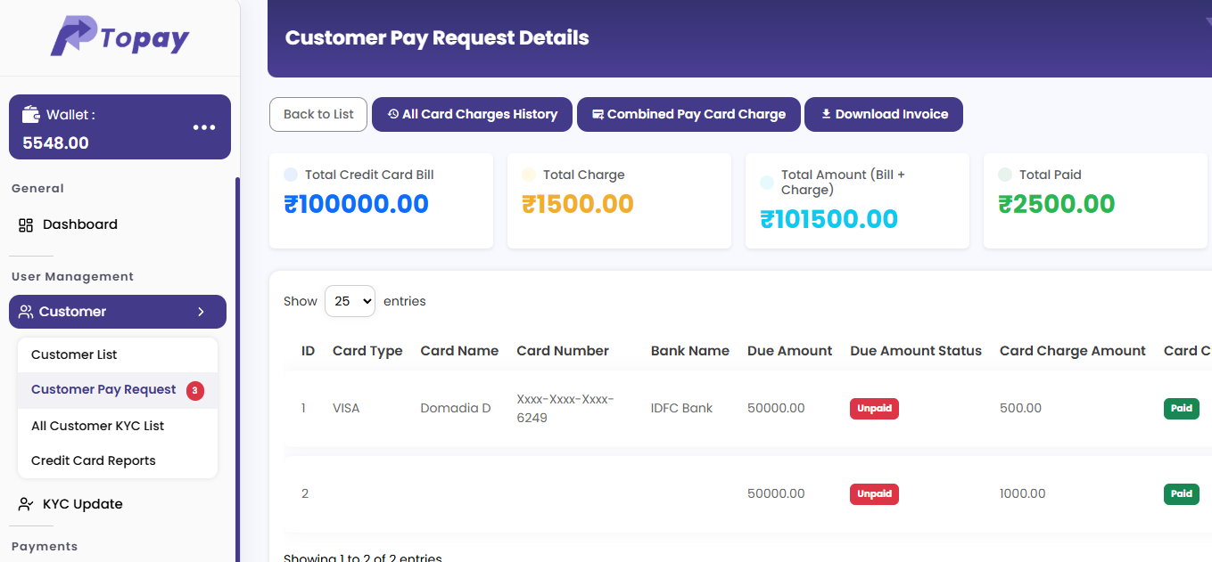Open wallet three-dots options menu
Viewport: 1212px width, 562px height.
[x=204, y=127]
